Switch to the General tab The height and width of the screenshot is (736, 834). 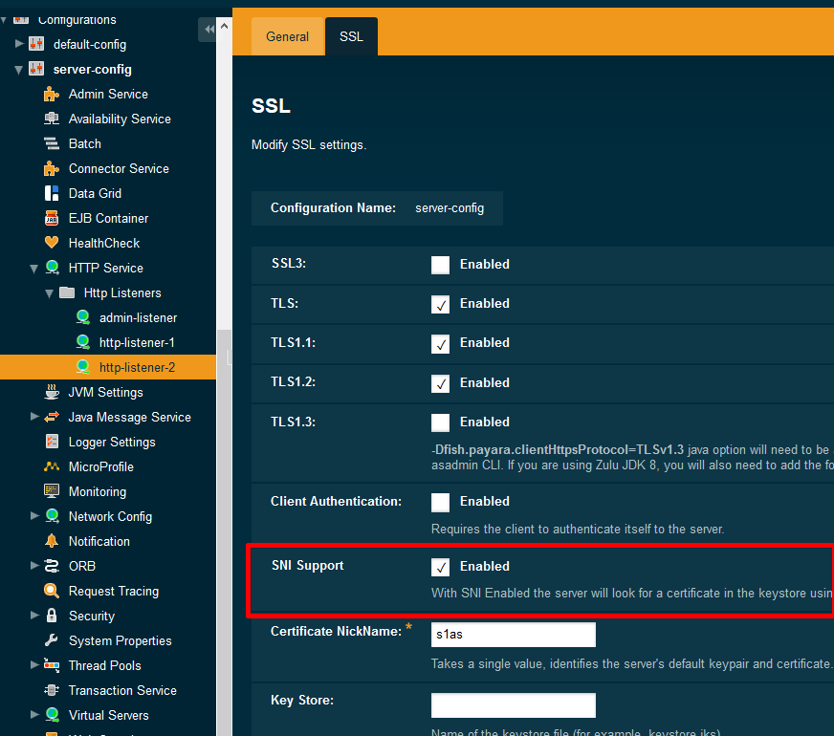coord(287,36)
